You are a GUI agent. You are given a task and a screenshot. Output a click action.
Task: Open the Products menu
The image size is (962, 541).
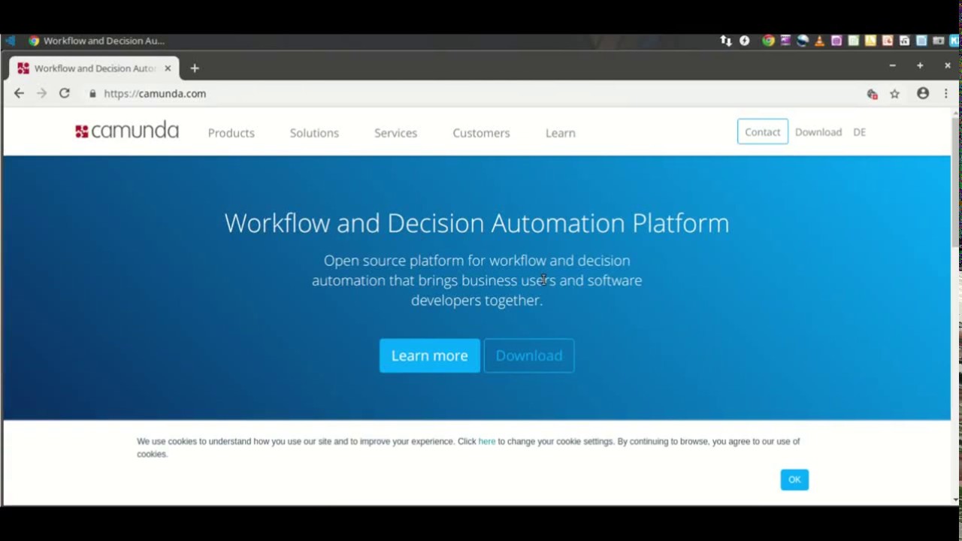pyautogui.click(x=231, y=133)
